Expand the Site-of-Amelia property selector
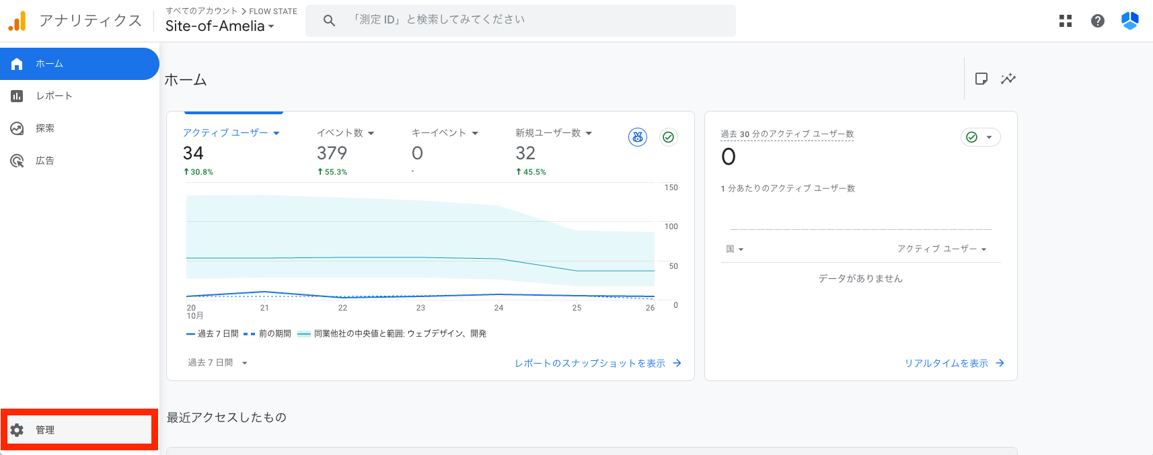This screenshot has height=455, width=1153. [220, 26]
